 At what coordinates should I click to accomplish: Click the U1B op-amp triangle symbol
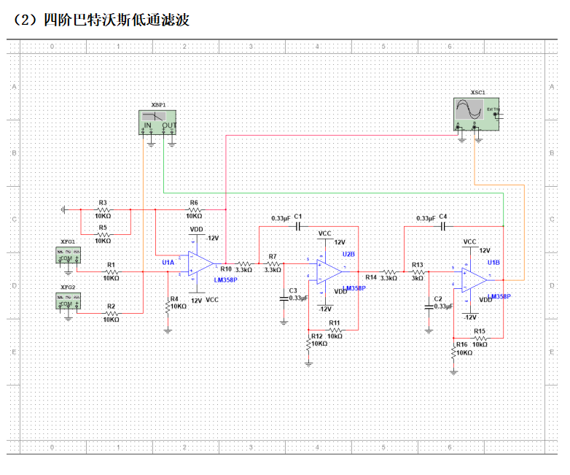pos(474,280)
